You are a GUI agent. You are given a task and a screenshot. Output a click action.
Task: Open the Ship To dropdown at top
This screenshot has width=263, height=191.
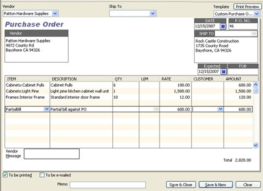[153, 13]
